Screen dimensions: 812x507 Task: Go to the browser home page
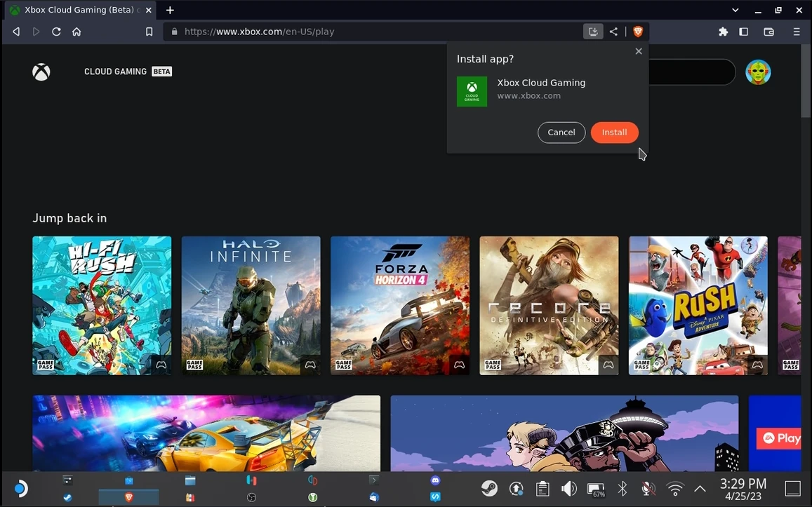pos(76,32)
